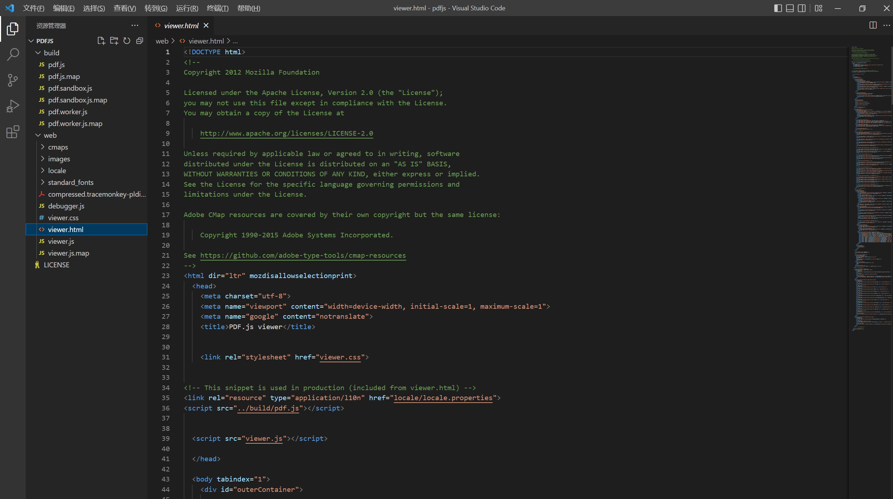The height and width of the screenshot is (499, 893).
Task: Open the 查看(V) menu
Action: coord(125,8)
